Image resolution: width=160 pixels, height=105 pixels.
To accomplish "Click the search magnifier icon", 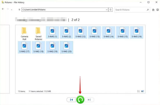I will (148, 10).
